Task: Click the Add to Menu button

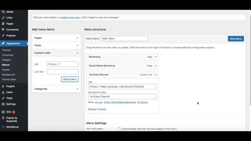Action: click(70, 79)
